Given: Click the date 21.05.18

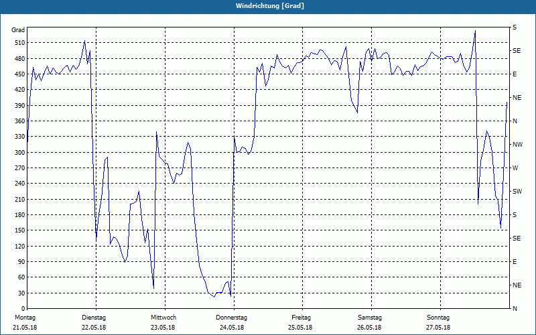Looking at the screenshot, I should [25, 328].
